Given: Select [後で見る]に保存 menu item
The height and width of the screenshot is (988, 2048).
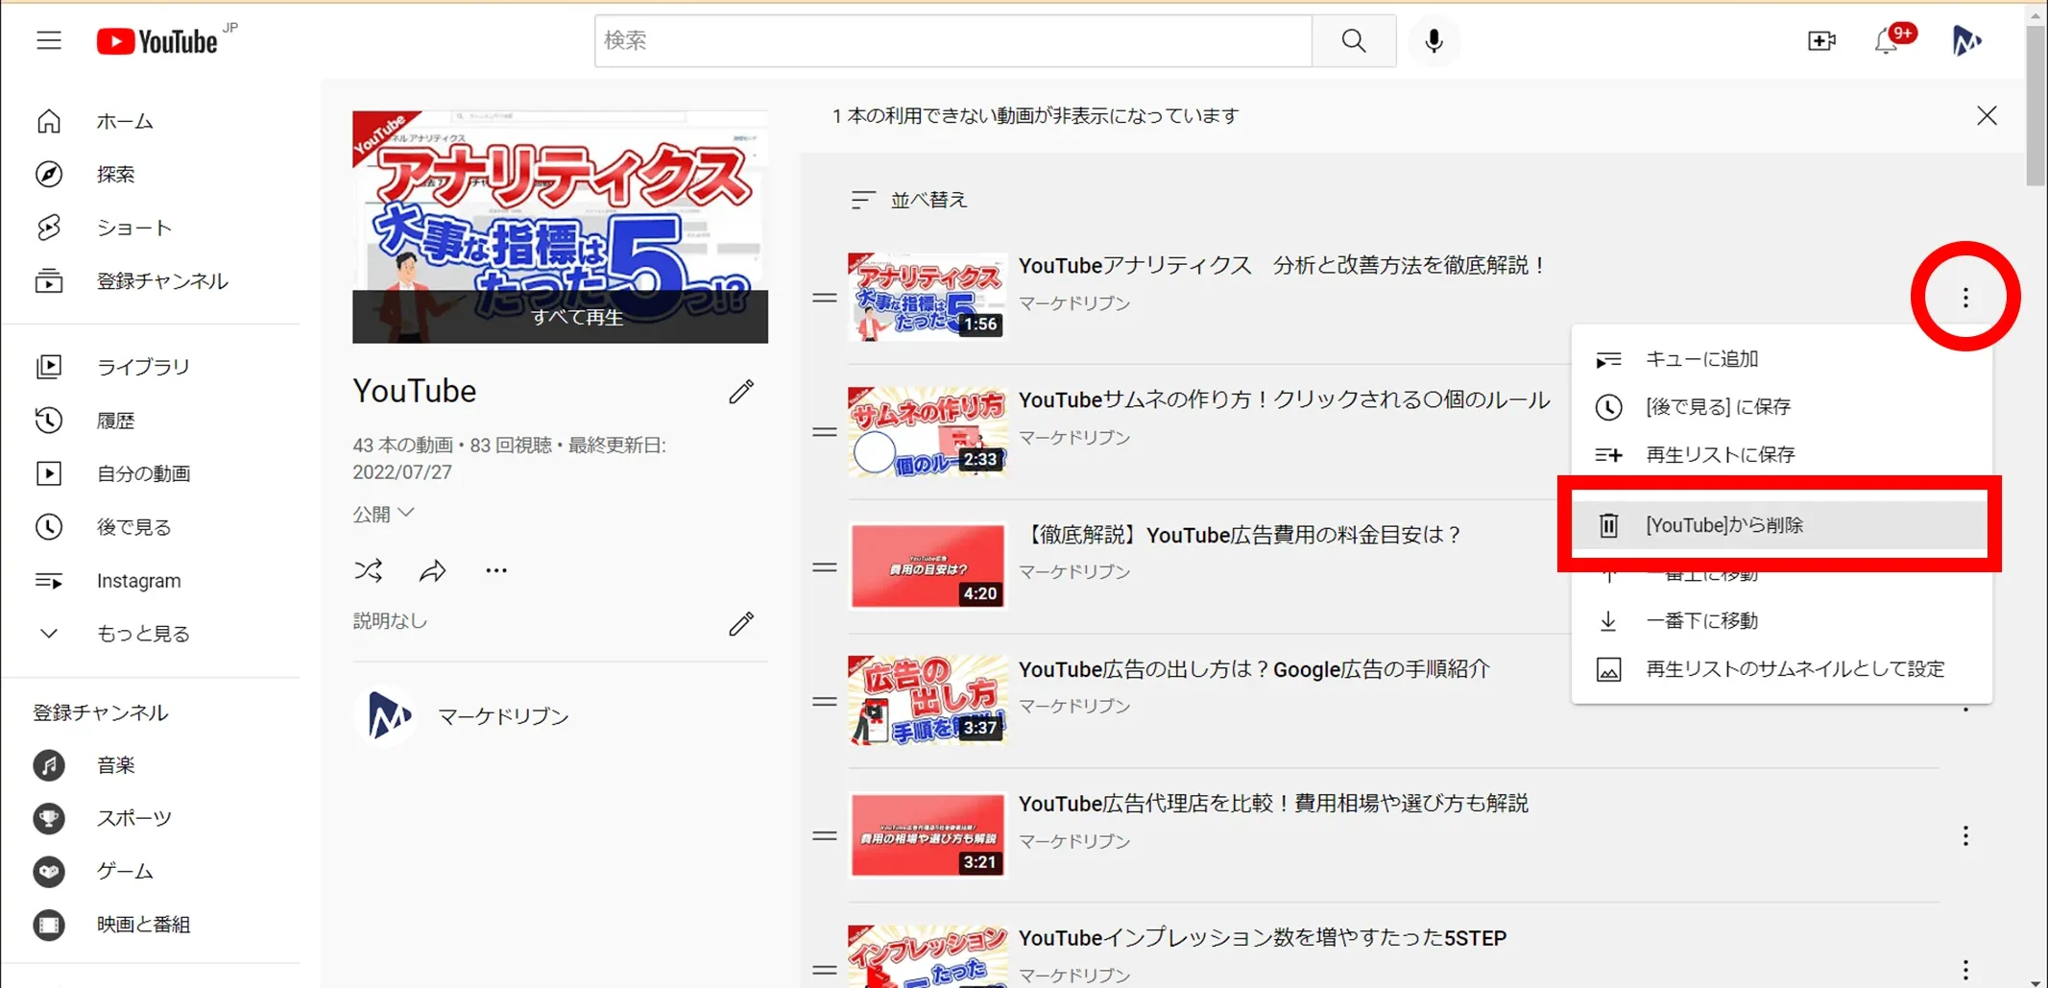Looking at the screenshot, I should tap(1781, 407).
